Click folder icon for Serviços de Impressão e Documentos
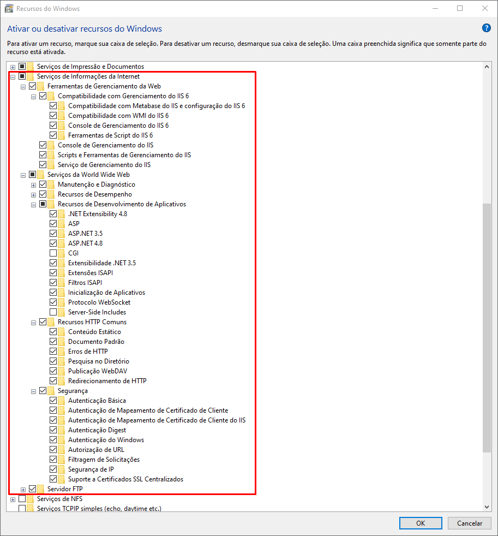This screenshot has height=536, width=498. (x=31, y=67)
